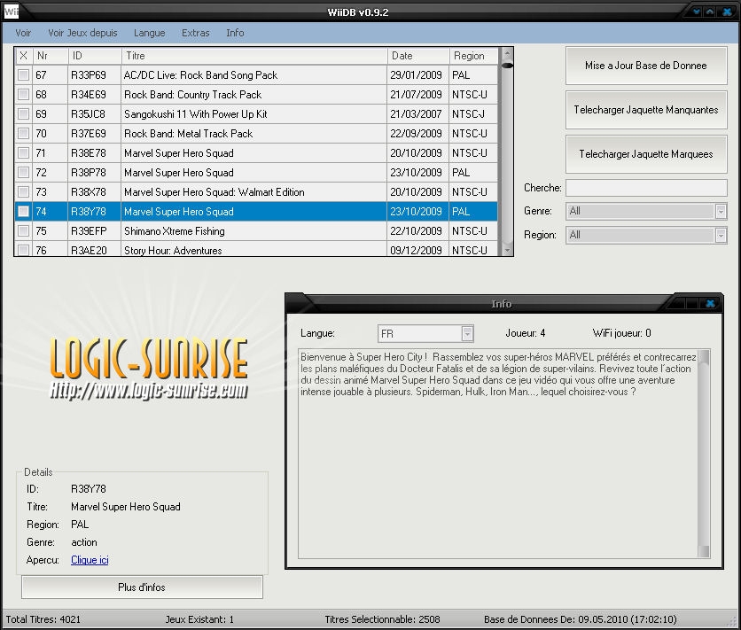Click the X column header
Screen dimensions: 741x630
pos(23,56)
